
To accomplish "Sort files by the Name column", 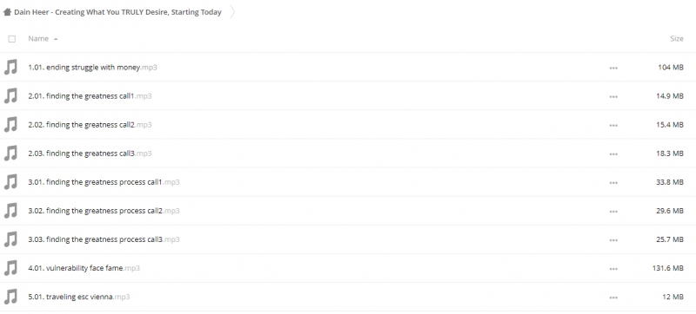I will point(38,38).
